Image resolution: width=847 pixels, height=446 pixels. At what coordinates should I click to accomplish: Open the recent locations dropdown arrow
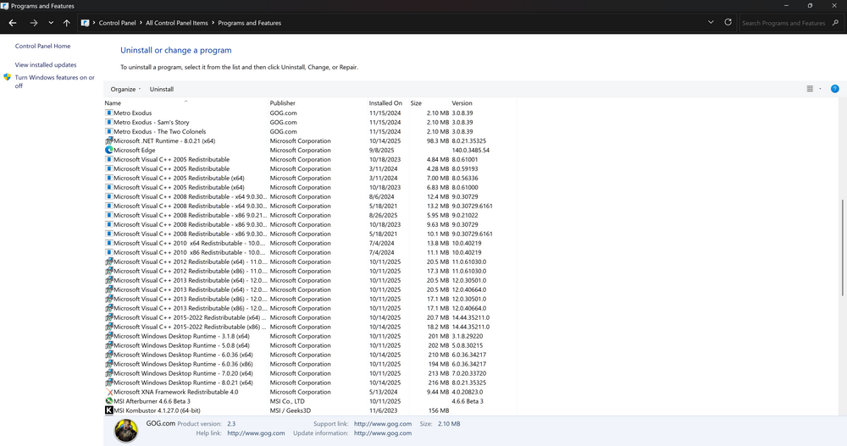pos(51,23)
